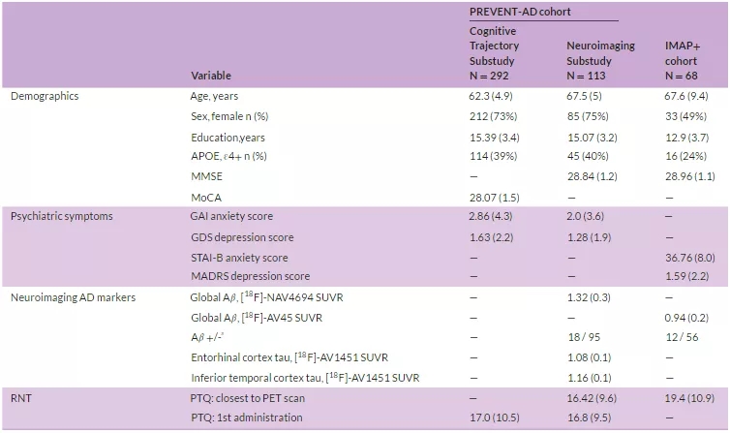Click the IMAP+ cohort column header

click(683, 60)
